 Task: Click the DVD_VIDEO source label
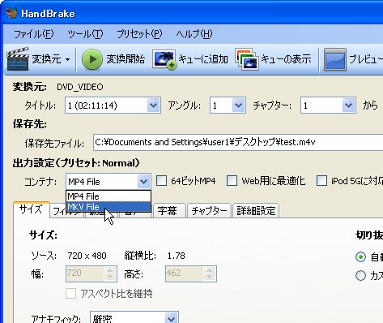80,87
